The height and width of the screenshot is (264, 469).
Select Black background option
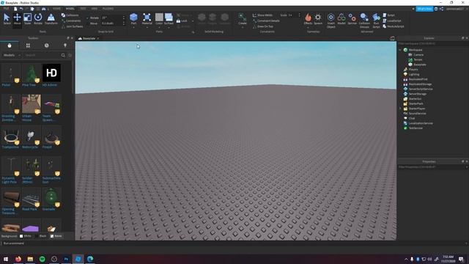[41, 236]
